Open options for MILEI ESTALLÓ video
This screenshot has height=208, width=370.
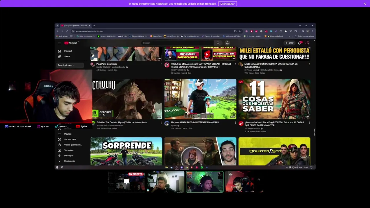point(309,64)
